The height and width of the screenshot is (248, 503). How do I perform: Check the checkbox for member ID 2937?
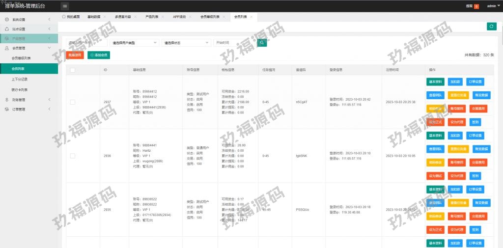pyautogui.click(x=73, y=102)
